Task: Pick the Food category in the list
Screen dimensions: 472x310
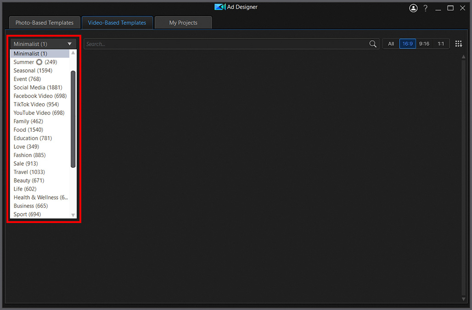Action: tap(28, 130)
